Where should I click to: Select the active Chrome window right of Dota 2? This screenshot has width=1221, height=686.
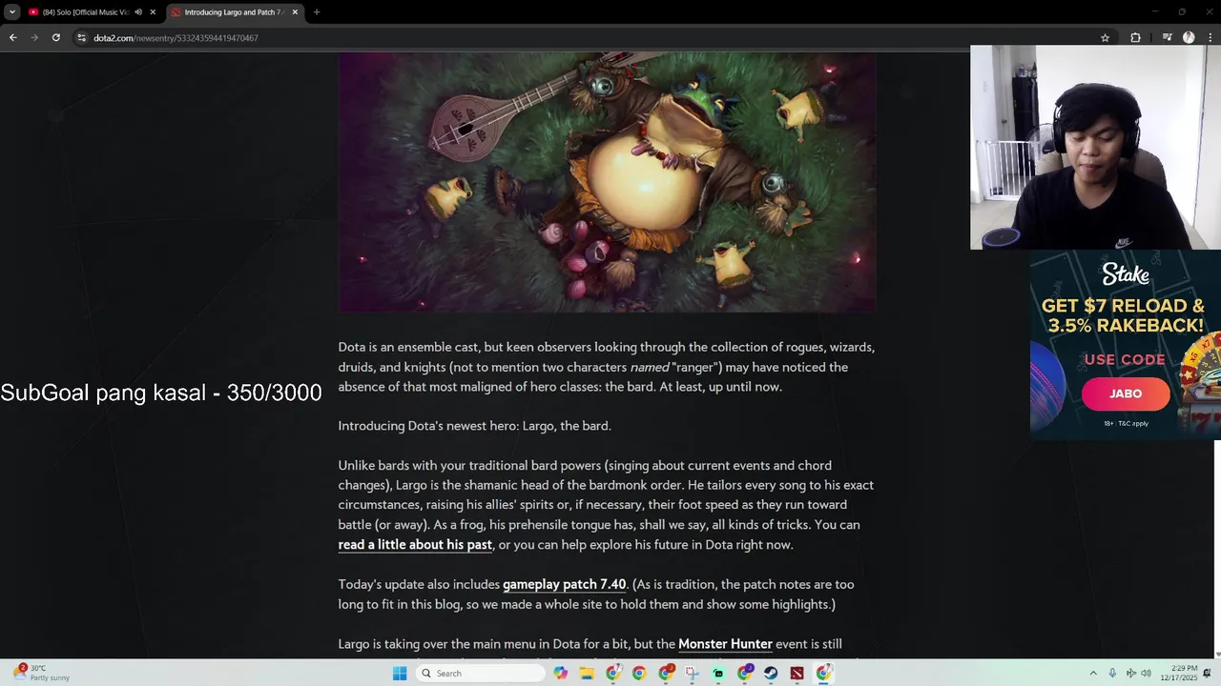coord(823,674)
